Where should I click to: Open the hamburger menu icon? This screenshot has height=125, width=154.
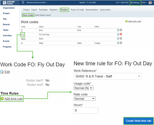[23, 2]
